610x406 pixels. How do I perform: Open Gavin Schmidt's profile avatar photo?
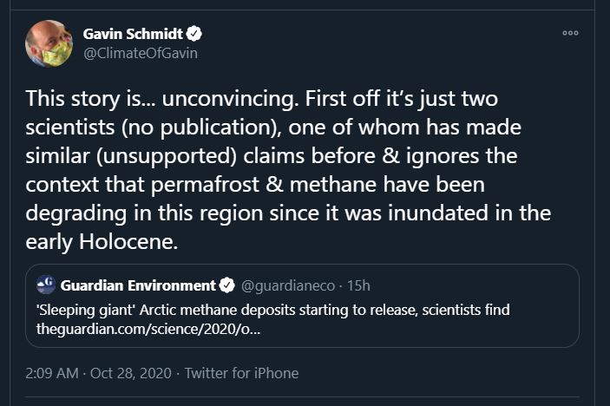(49, 43)
